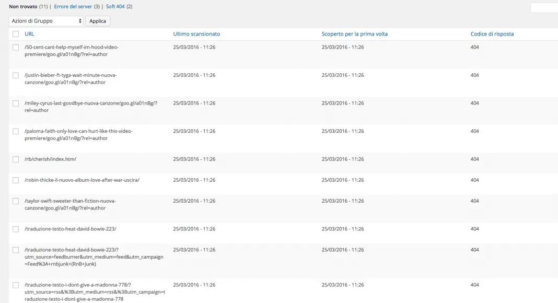Image resolution: width=558 pixels, height=303 pixels.
Task: Sort by Ultimo scansionato column
Action: click(196, 34)
